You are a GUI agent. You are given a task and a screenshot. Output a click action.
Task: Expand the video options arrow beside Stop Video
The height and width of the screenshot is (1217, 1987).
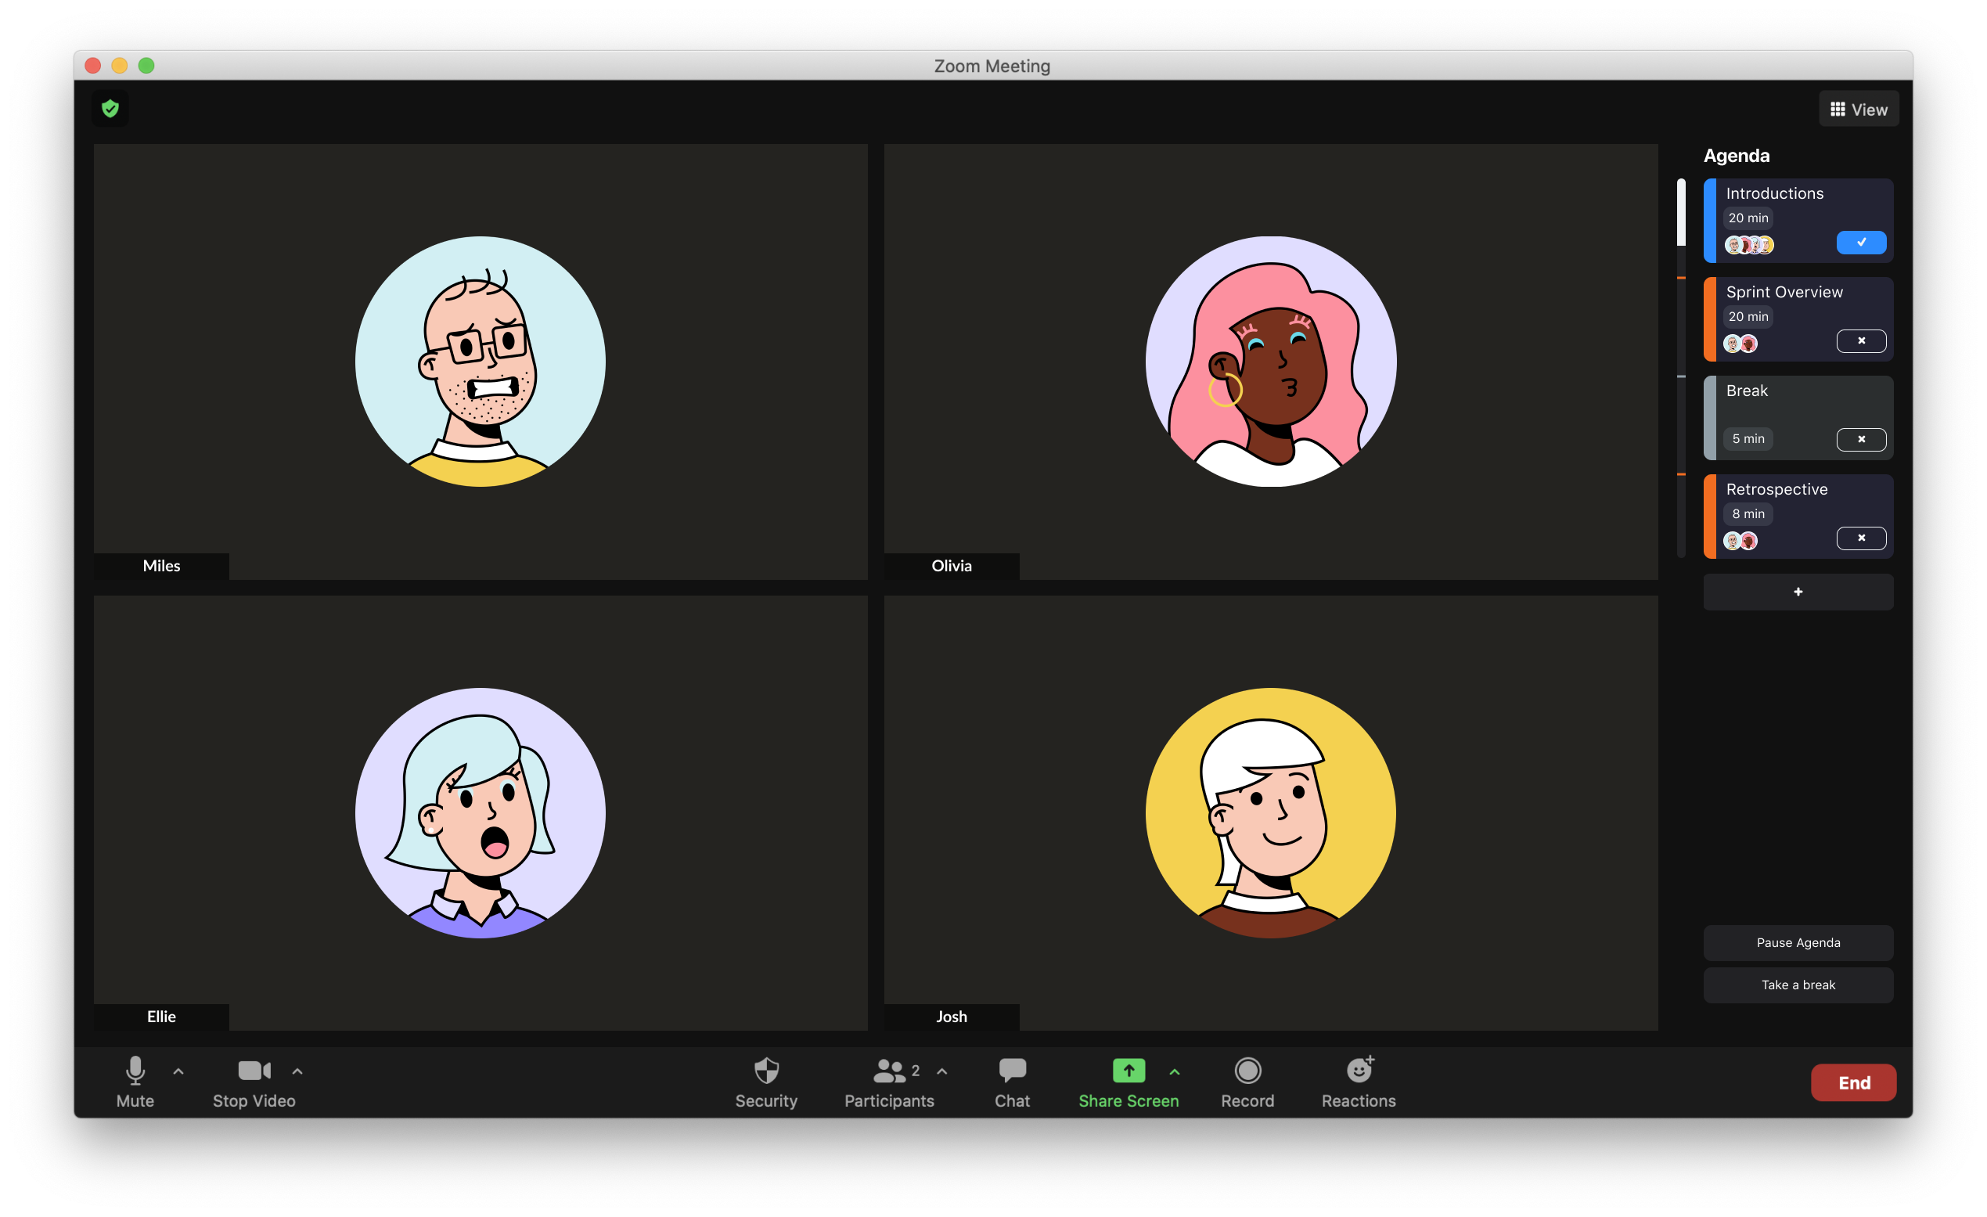click(297, 1072)
